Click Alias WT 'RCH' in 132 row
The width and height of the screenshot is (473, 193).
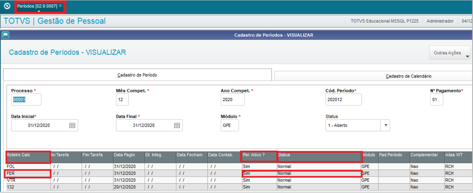tap(458, 187)
